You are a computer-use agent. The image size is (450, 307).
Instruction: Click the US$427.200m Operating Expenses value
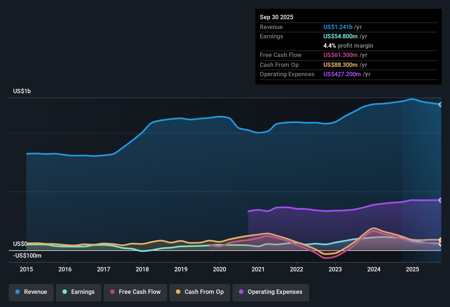(342, 74)
